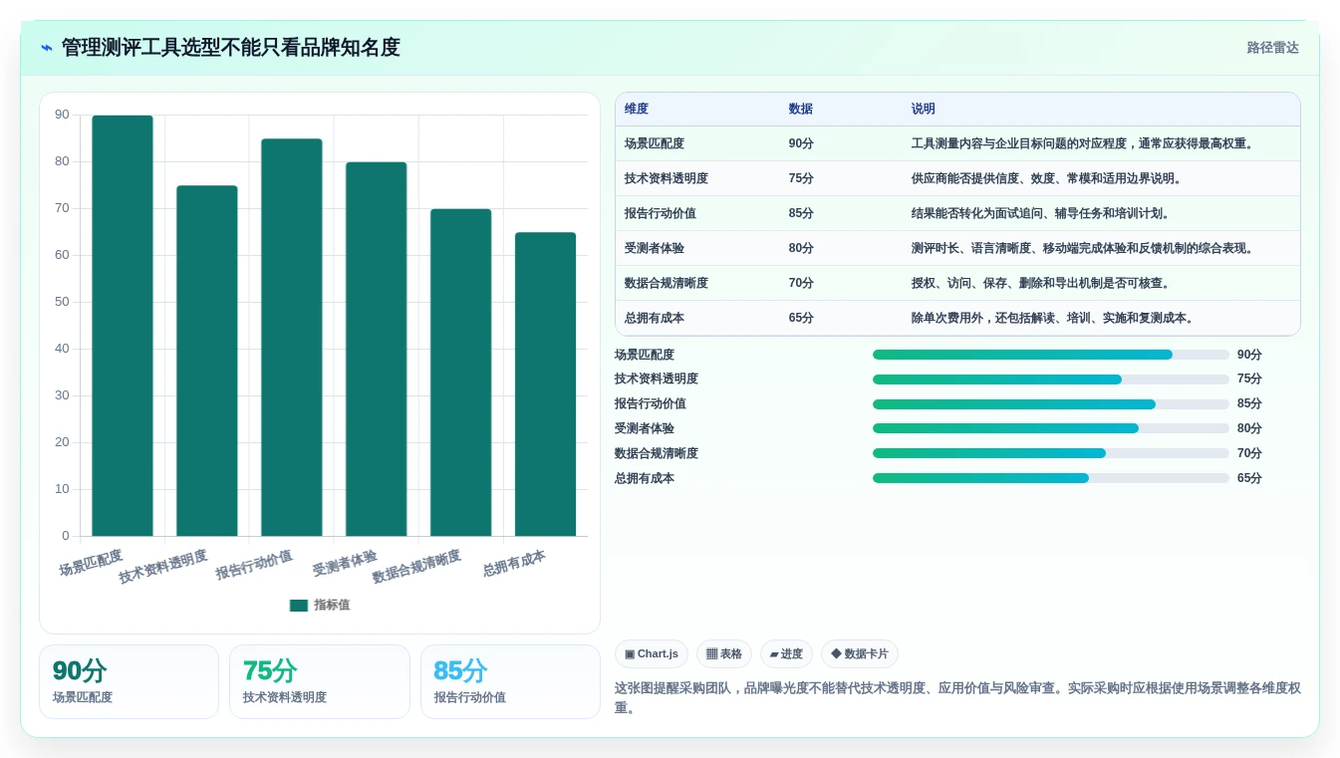Open the 75分 技术资料透明度 stat card

coord(320,681)
